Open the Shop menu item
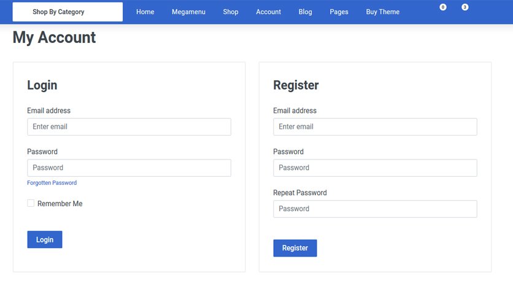The height and width of the screenshot is (297, 513). [231, 12]
